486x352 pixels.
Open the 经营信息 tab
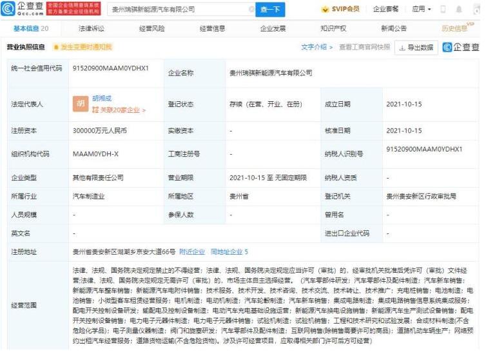pyautogui.click(x=212, y=28)
